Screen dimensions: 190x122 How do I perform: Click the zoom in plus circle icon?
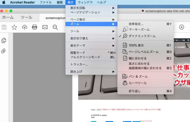[x=182, y=27]
